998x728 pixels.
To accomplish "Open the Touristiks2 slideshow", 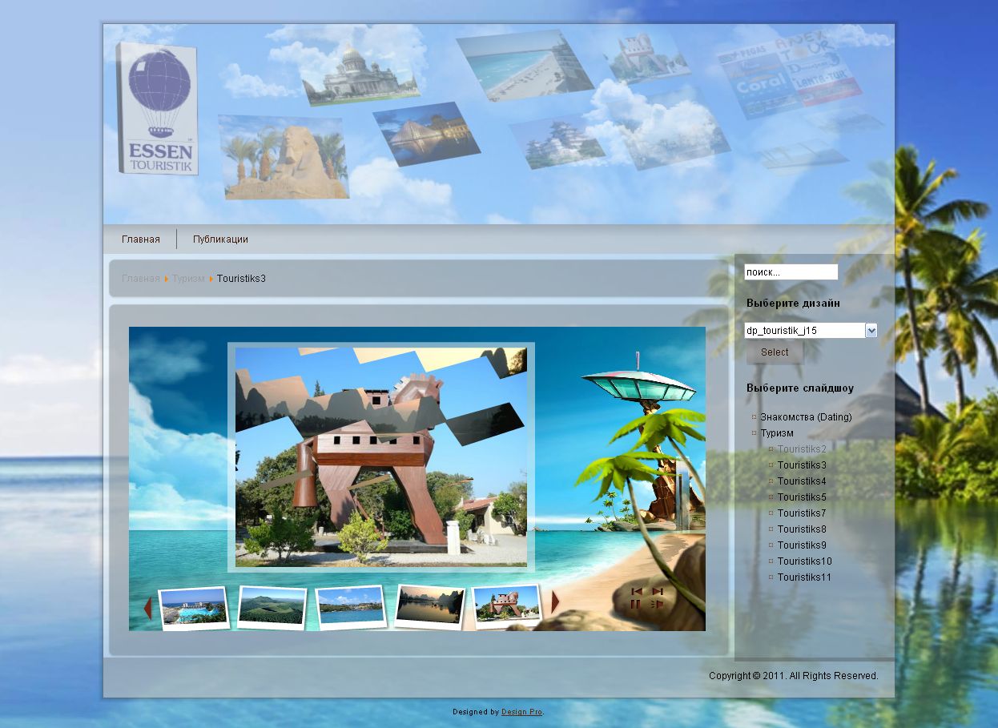I will point(802,449).
